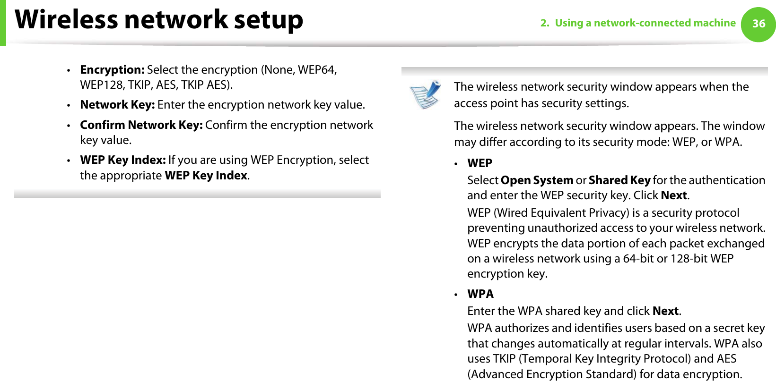Click bold "Next" after the WPA shared key sentence
This screenshot has width=776, height=381.
665,311
